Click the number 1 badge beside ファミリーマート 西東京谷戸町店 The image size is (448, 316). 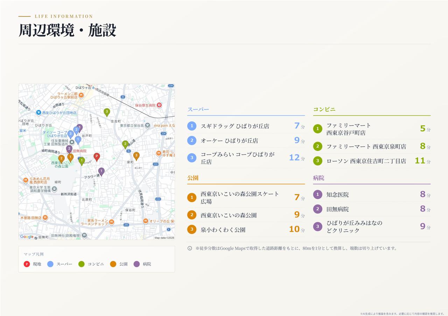(317, 129)
